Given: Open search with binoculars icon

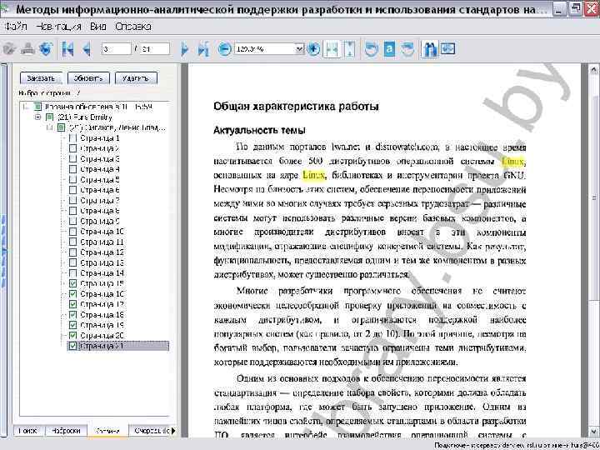Looking at the screenshot, I should (x=429, y=49).
